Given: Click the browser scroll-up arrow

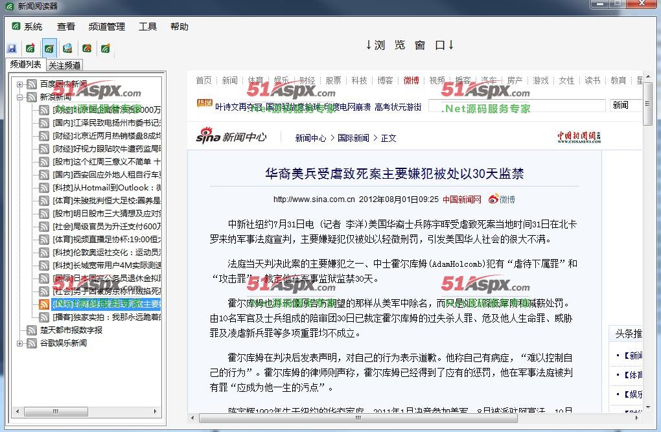Looking at the screenshot, I should tap(648, 76).
